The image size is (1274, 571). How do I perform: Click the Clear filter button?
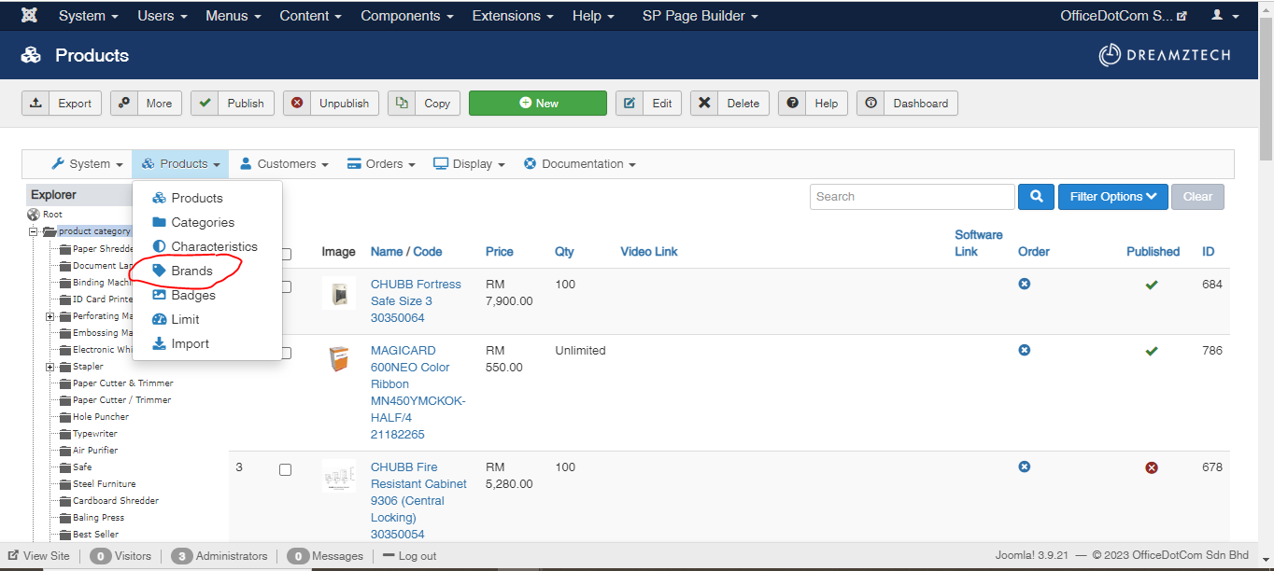(x=1197, y=197)
